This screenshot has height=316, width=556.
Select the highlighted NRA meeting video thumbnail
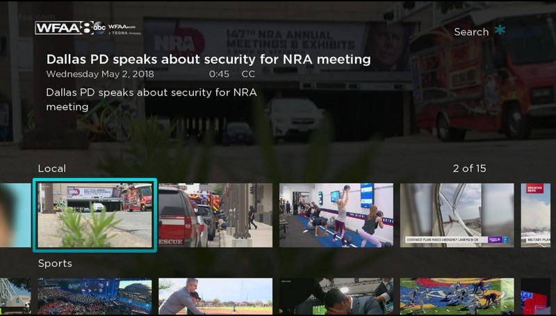(x=95, y=215)
